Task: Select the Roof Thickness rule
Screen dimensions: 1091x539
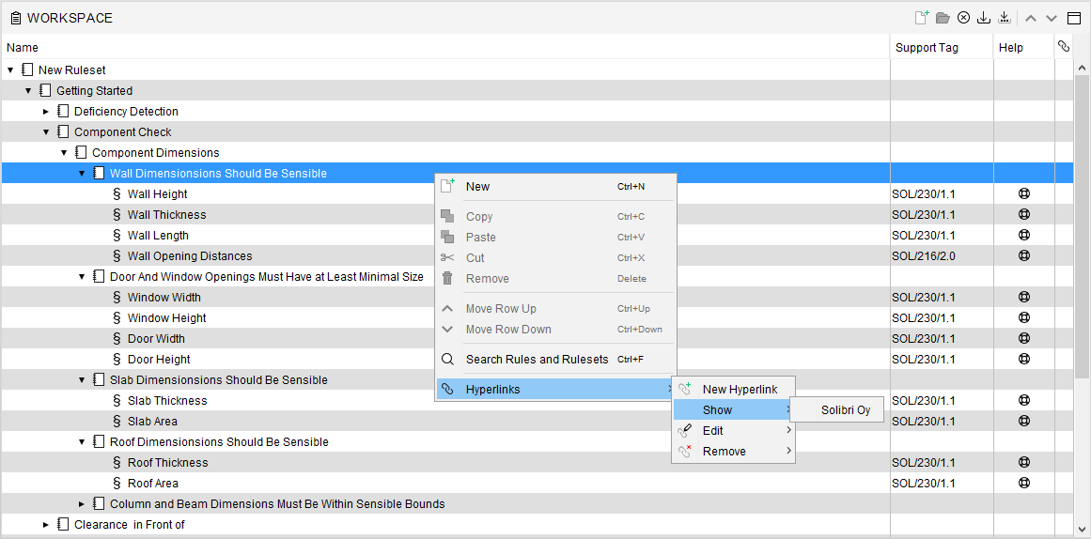Action: click(x=167, y=463)
